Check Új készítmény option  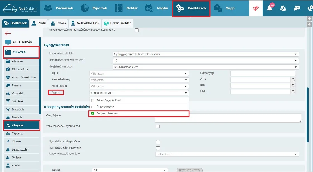[93, 107]
